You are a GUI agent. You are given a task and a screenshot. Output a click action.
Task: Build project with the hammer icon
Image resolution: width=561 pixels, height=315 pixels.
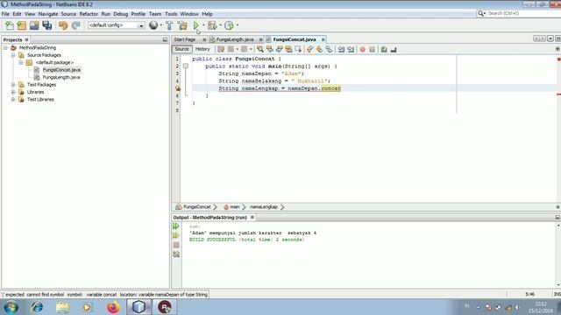[x=169, y=25]
